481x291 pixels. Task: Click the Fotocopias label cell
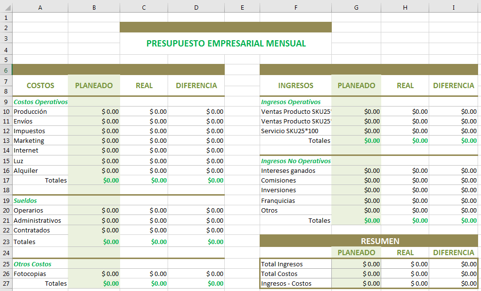pyautogui.click(x=40, y=274)
